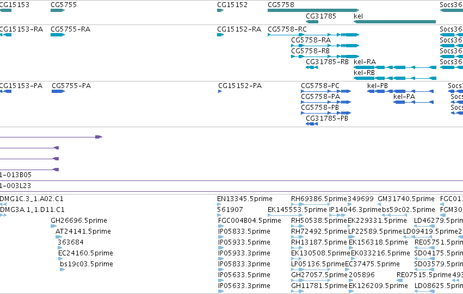The height and width of the screenshot is (294, 463).
Task: Select the 1-003L23 clone label
Action: pyautogui.click(x=15, y=186)
